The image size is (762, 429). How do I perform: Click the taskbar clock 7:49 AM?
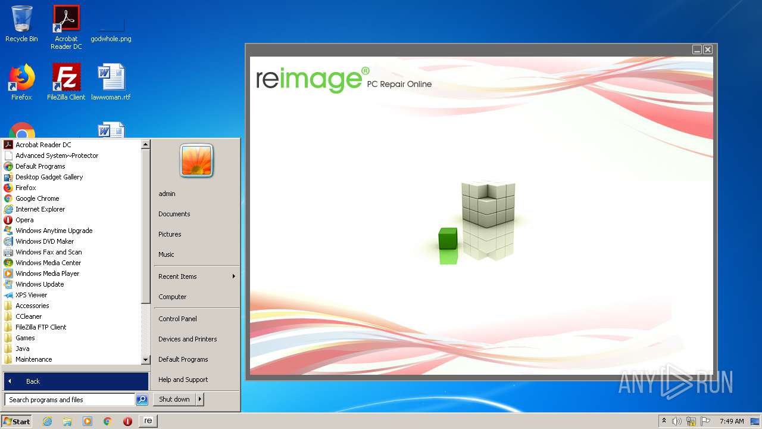pos(732,421)
